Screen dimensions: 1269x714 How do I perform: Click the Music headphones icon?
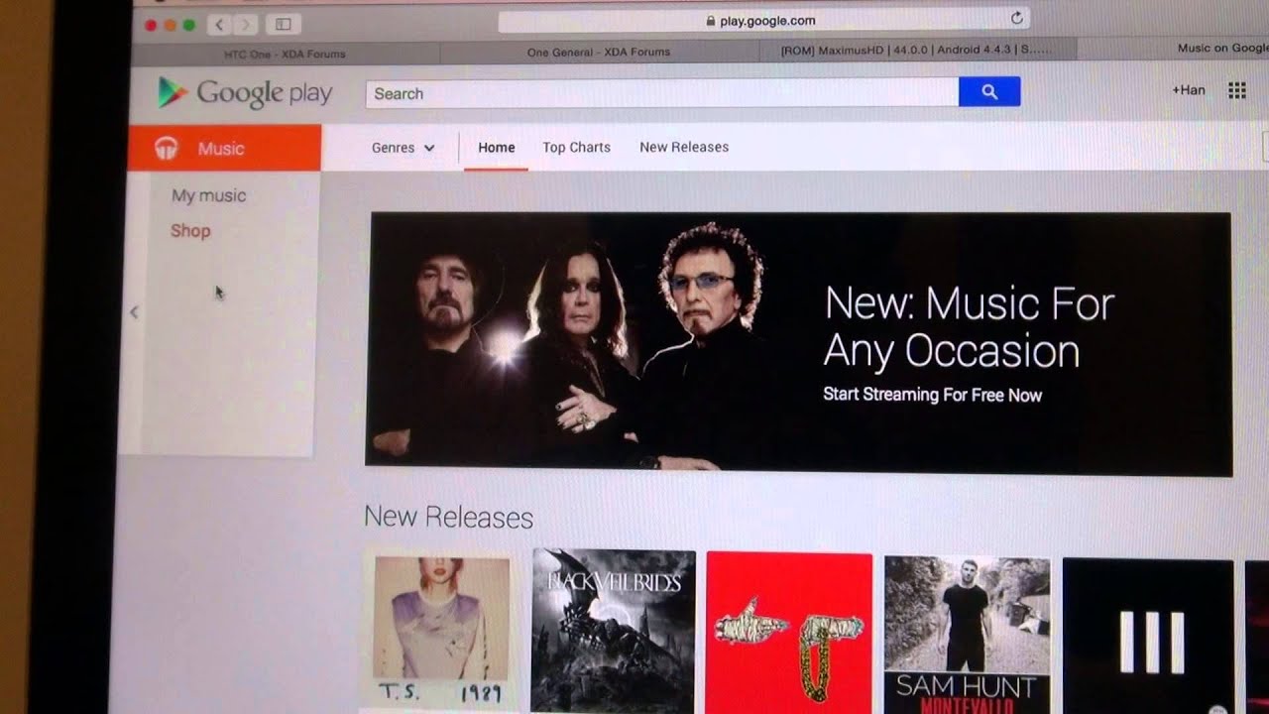coord(167,148)
